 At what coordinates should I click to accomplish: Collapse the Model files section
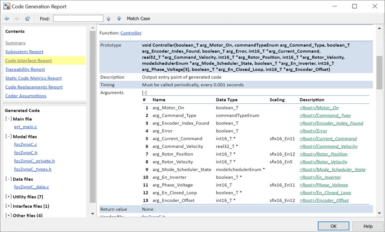(x=9, y=137)
